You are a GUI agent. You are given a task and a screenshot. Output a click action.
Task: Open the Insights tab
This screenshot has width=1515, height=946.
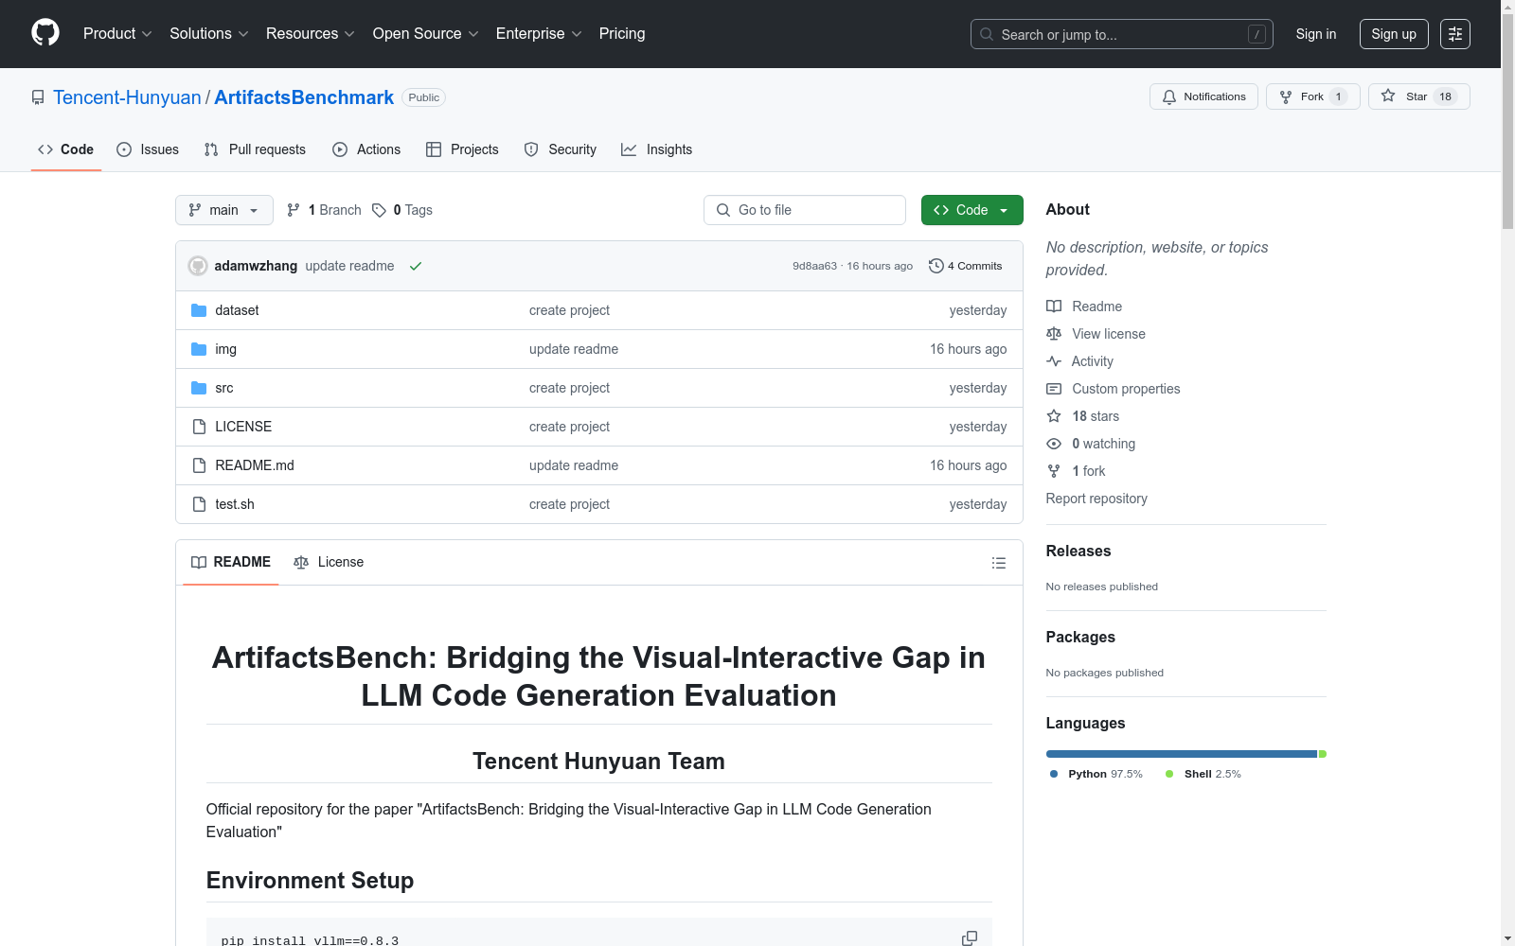657,149
